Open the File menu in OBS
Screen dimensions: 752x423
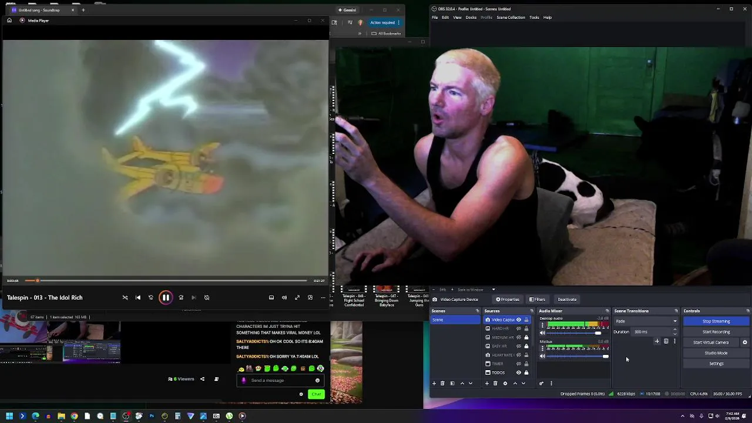click(x=435, y=17)
